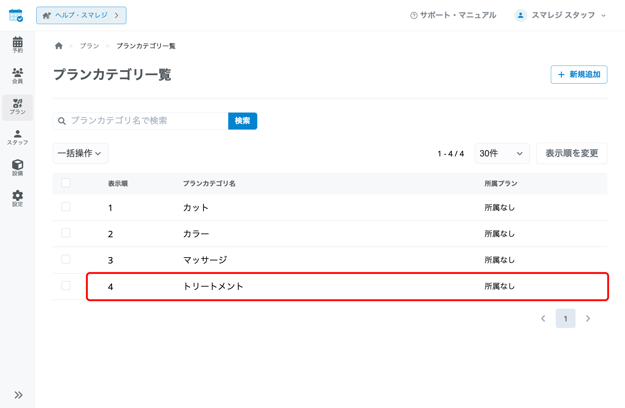Click the user avatar icon
625x408 pixels.
[521, 15]
